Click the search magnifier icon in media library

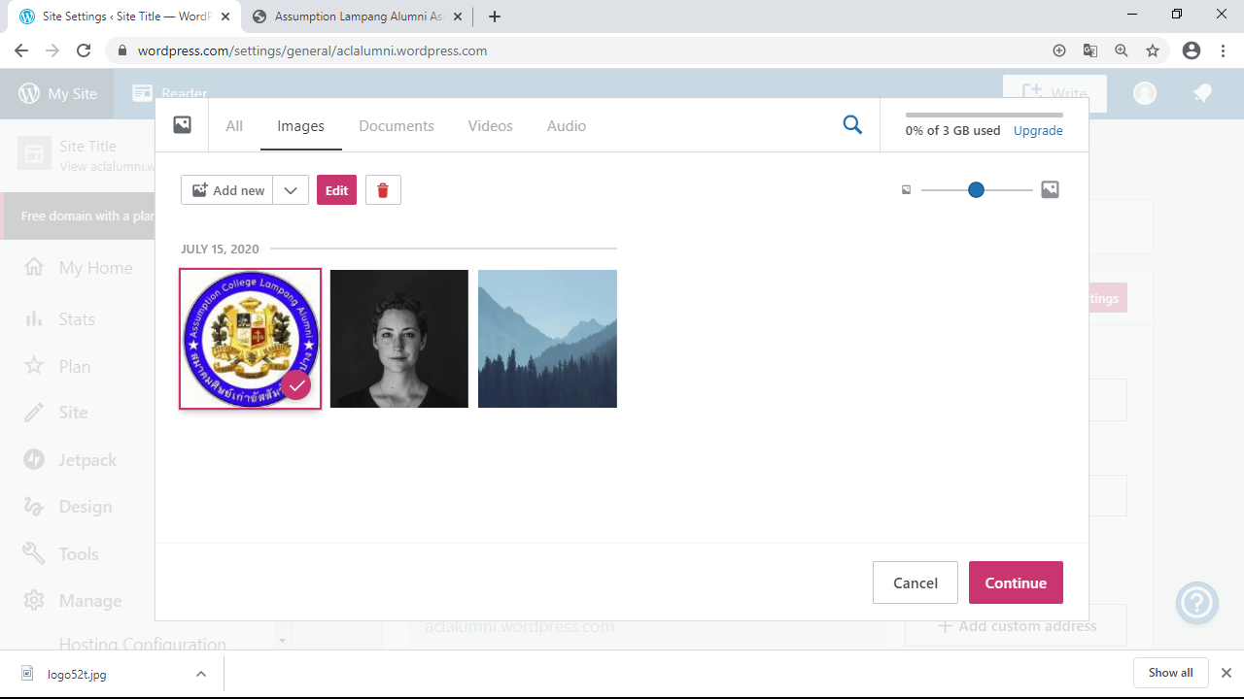pos(852,125)
